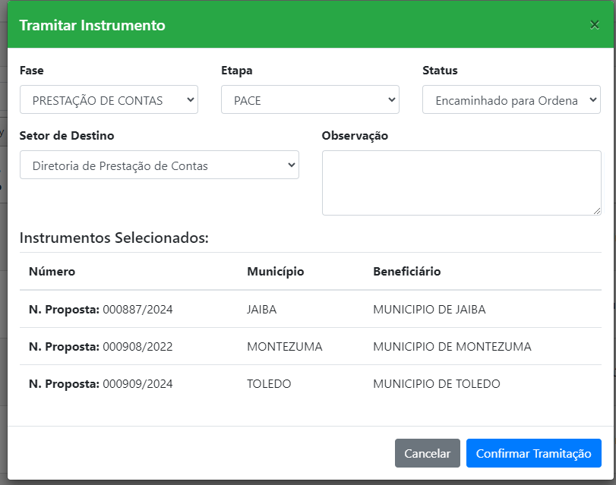
Task: Close the Tramitar Instrumento dialog
Action: [595, 25]
